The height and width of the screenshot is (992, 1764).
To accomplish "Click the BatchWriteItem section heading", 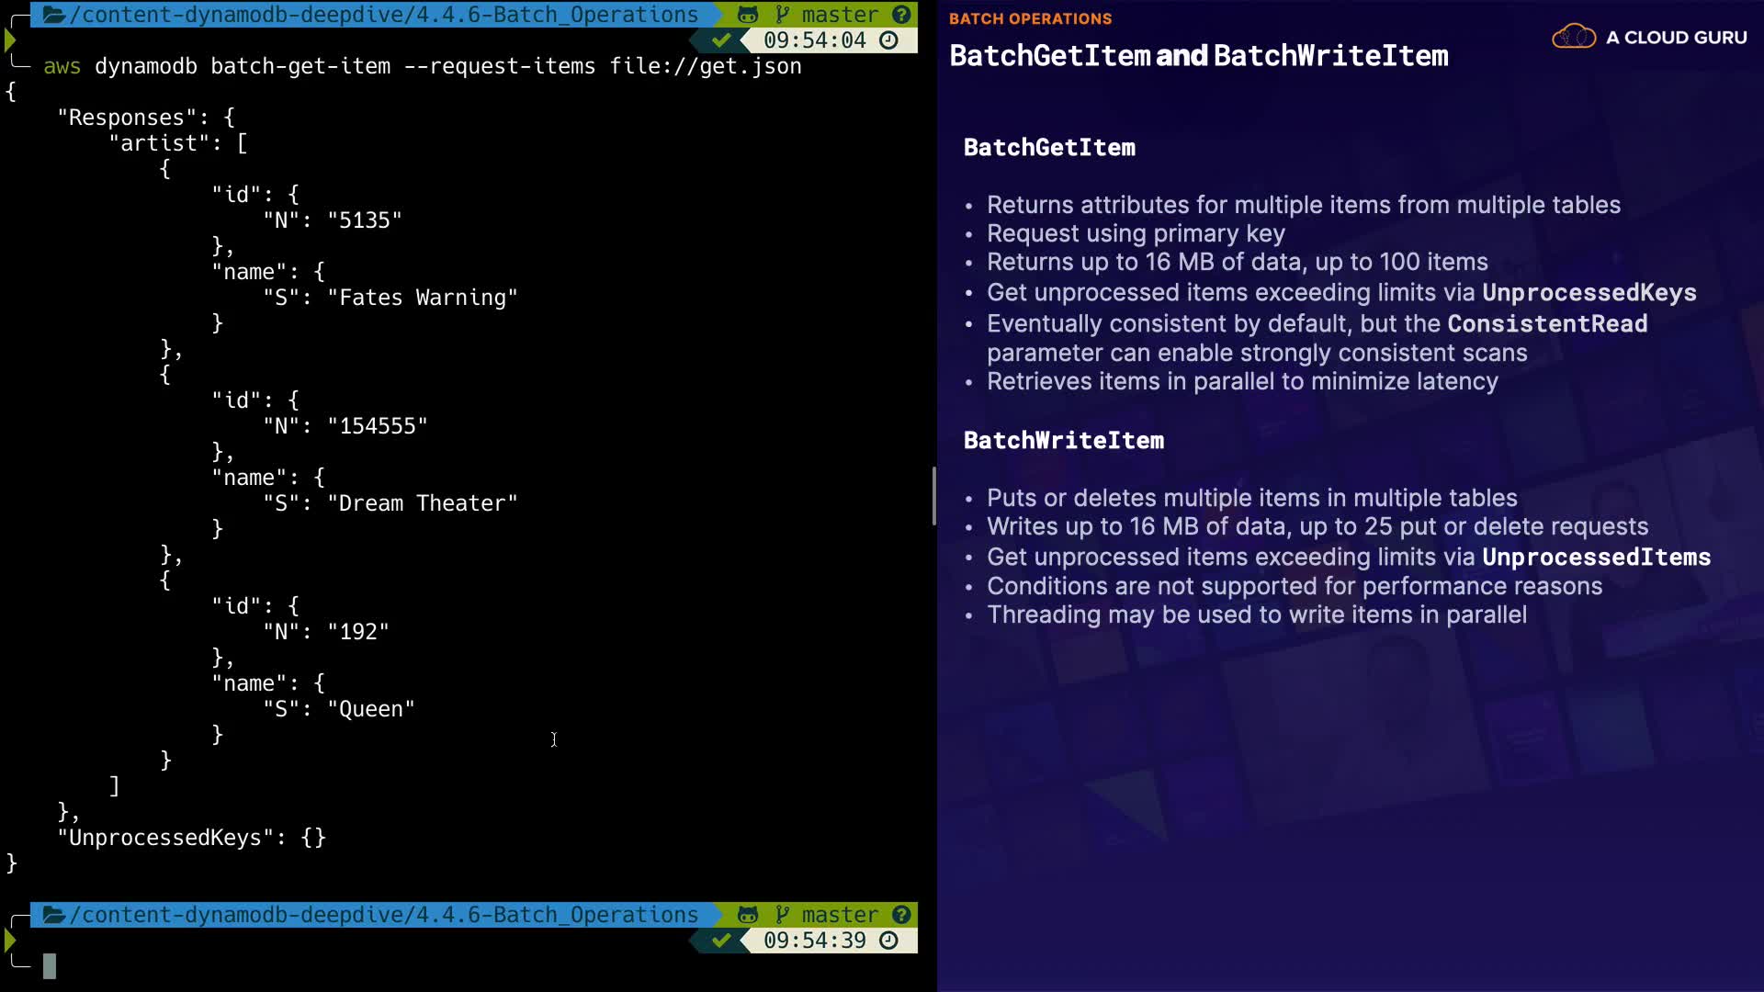I will coord(1063,441).
